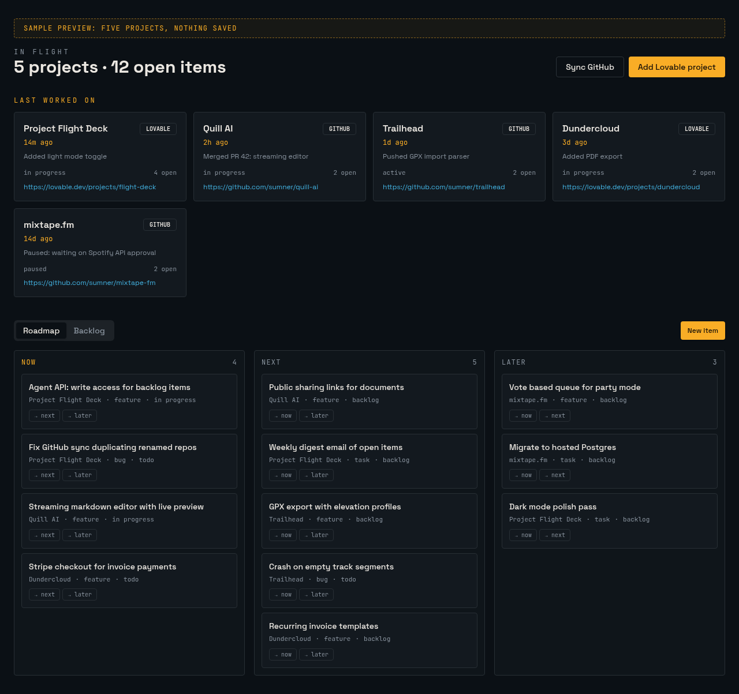The image size is (739, 694).
Task: Follow the sumner/trailhead GitHub link
Action: pos(444,187)
